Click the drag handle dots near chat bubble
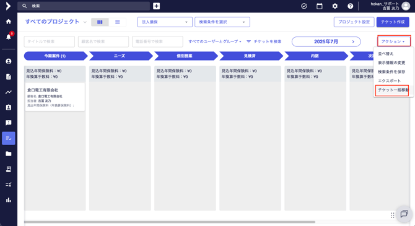This screenshot has width=415, height=226. click(392, 215)
